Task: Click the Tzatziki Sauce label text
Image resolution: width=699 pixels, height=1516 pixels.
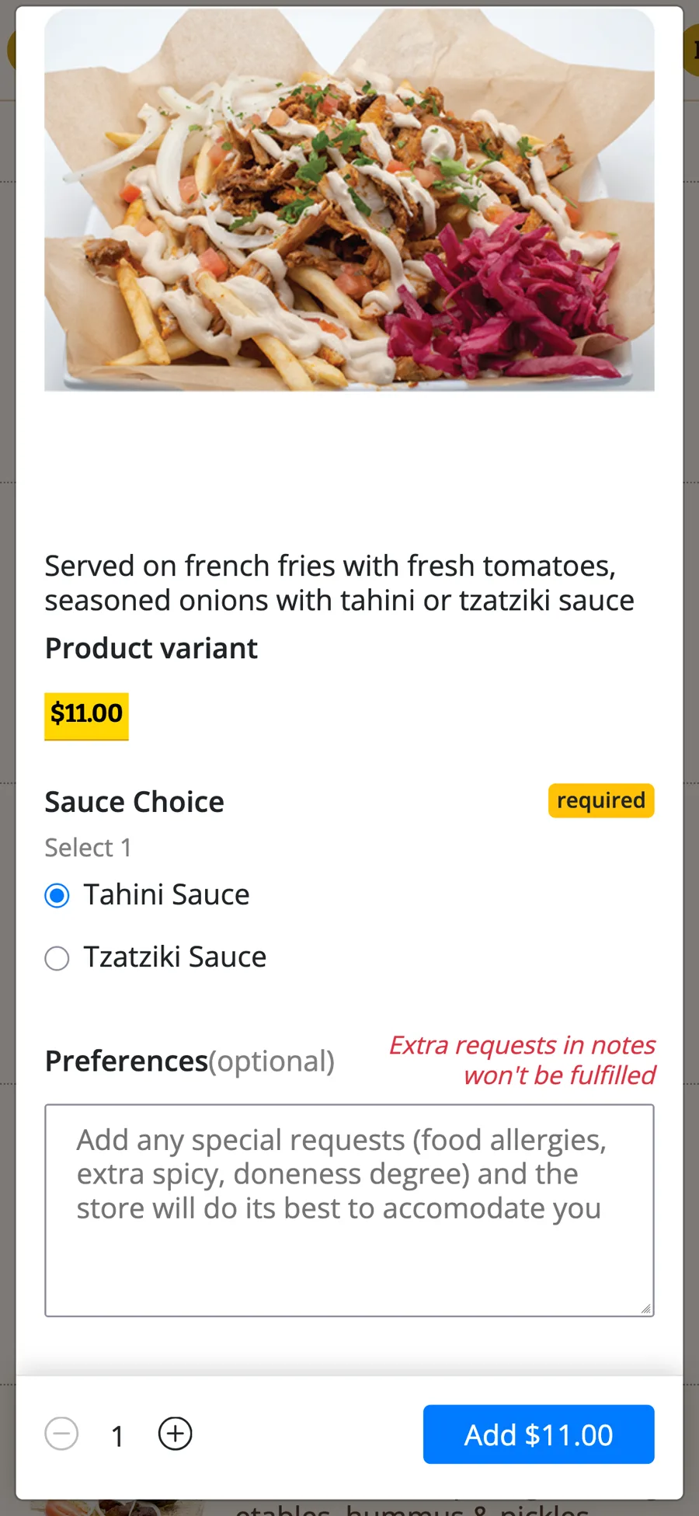Action: pos(175,957)
